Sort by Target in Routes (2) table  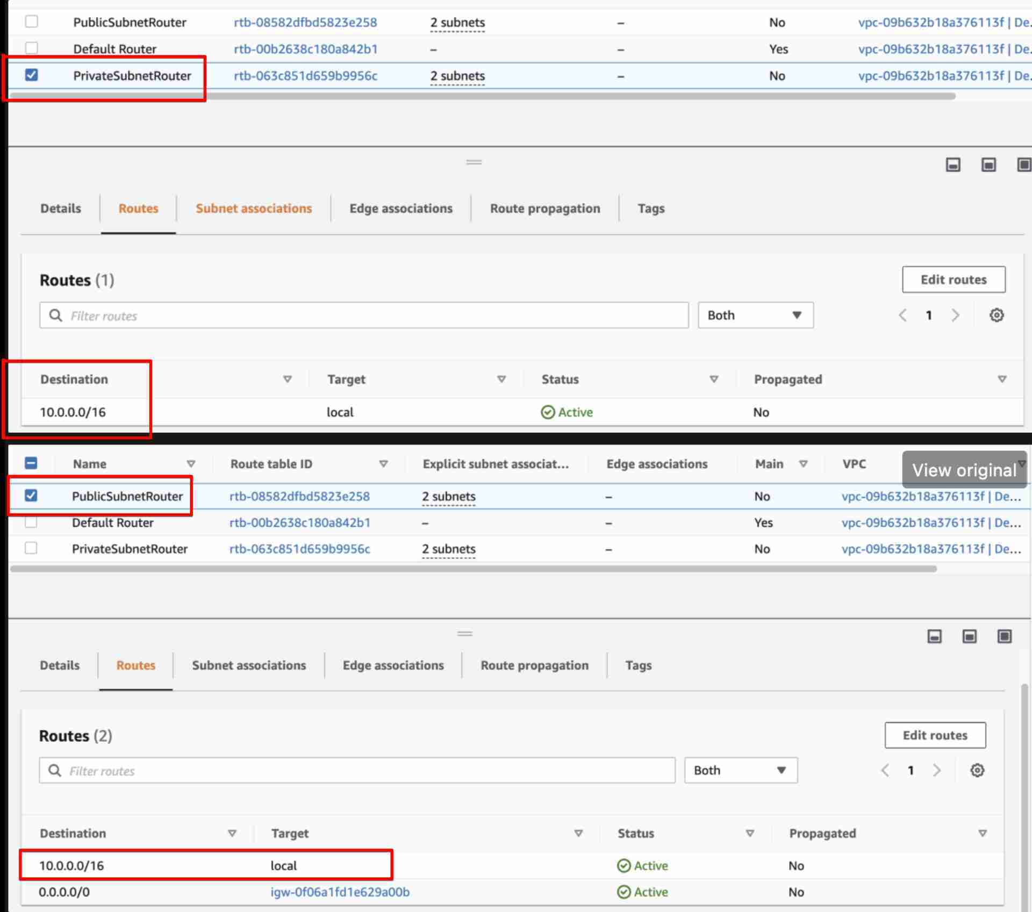[579, 834]
